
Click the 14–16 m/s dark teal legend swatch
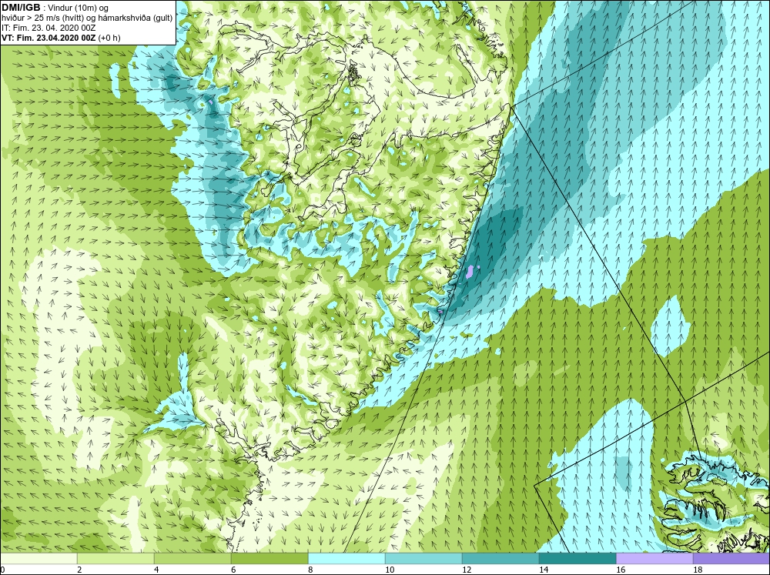click(577, 558)
